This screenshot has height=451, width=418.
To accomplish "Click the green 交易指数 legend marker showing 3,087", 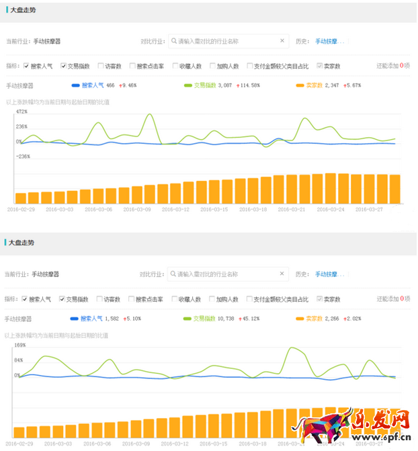I will 187,85.
